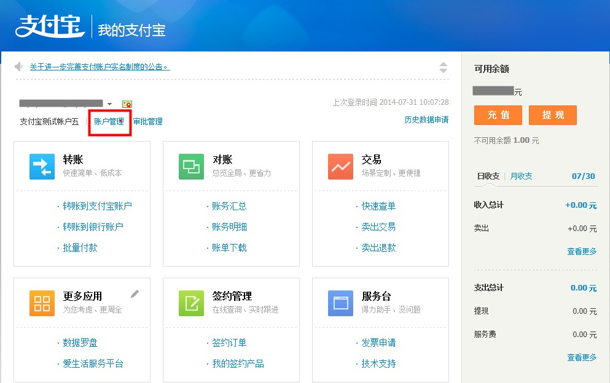Show previous announcement with up arrow

(443, 64)
